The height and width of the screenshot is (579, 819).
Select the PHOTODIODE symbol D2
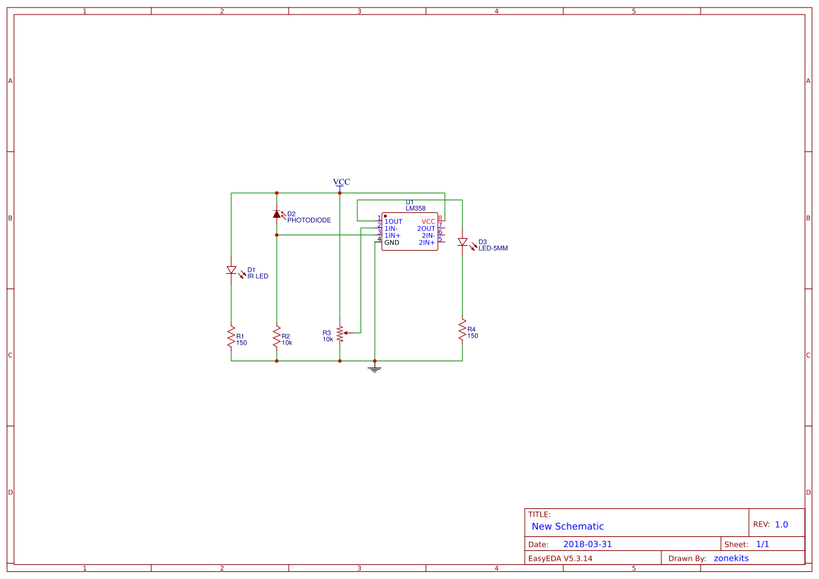click(277, 215)
